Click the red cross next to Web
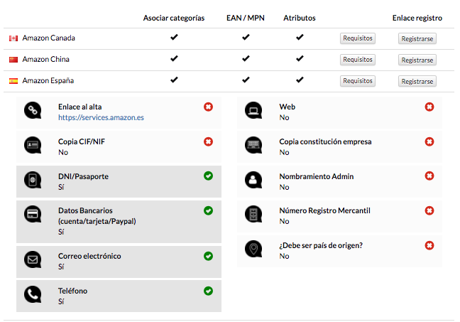 point(429,107)
